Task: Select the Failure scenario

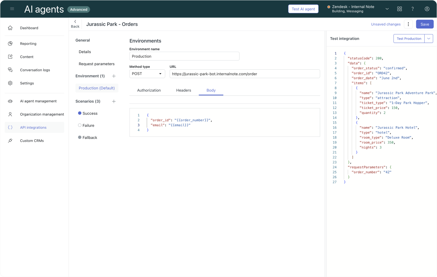Action: coord(88,125)
